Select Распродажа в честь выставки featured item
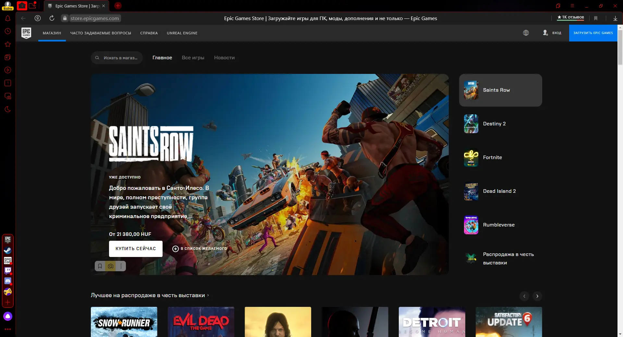 pos(501,259)
